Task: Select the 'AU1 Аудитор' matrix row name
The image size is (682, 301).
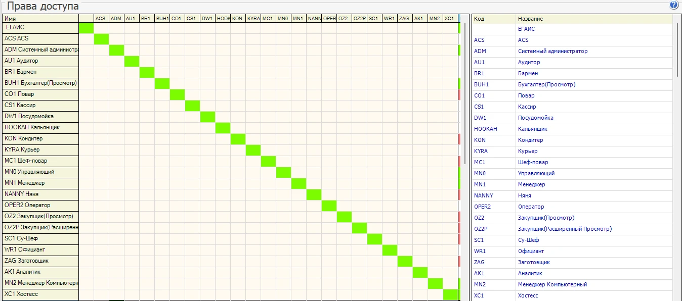Action: tap(40, 62)
